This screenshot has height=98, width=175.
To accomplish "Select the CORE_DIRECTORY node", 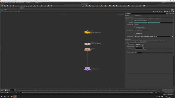I will (x=87, y=32).
